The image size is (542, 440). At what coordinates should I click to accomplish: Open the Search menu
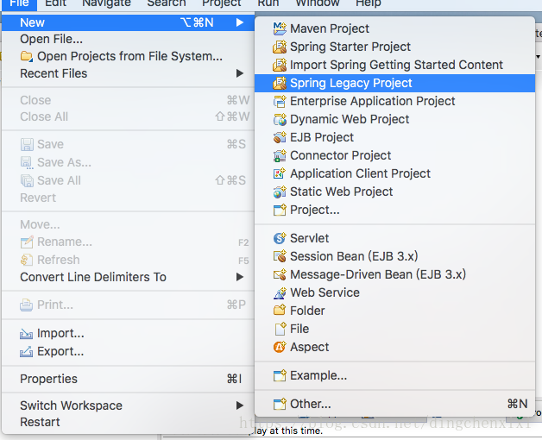[167, 3]
